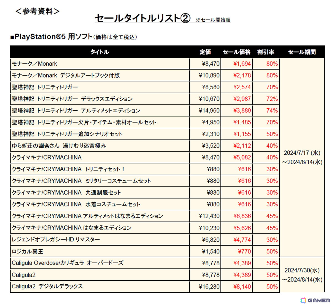Select the 2024/7/30 sale period cell

[302, 275]
